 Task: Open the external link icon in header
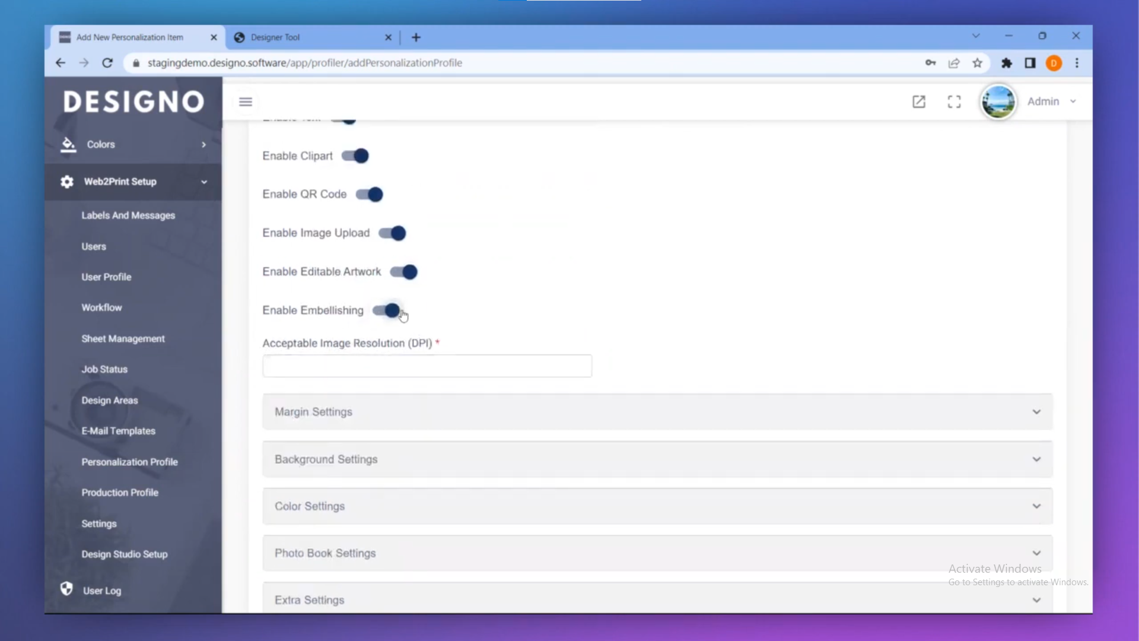(x=918, y=102)
